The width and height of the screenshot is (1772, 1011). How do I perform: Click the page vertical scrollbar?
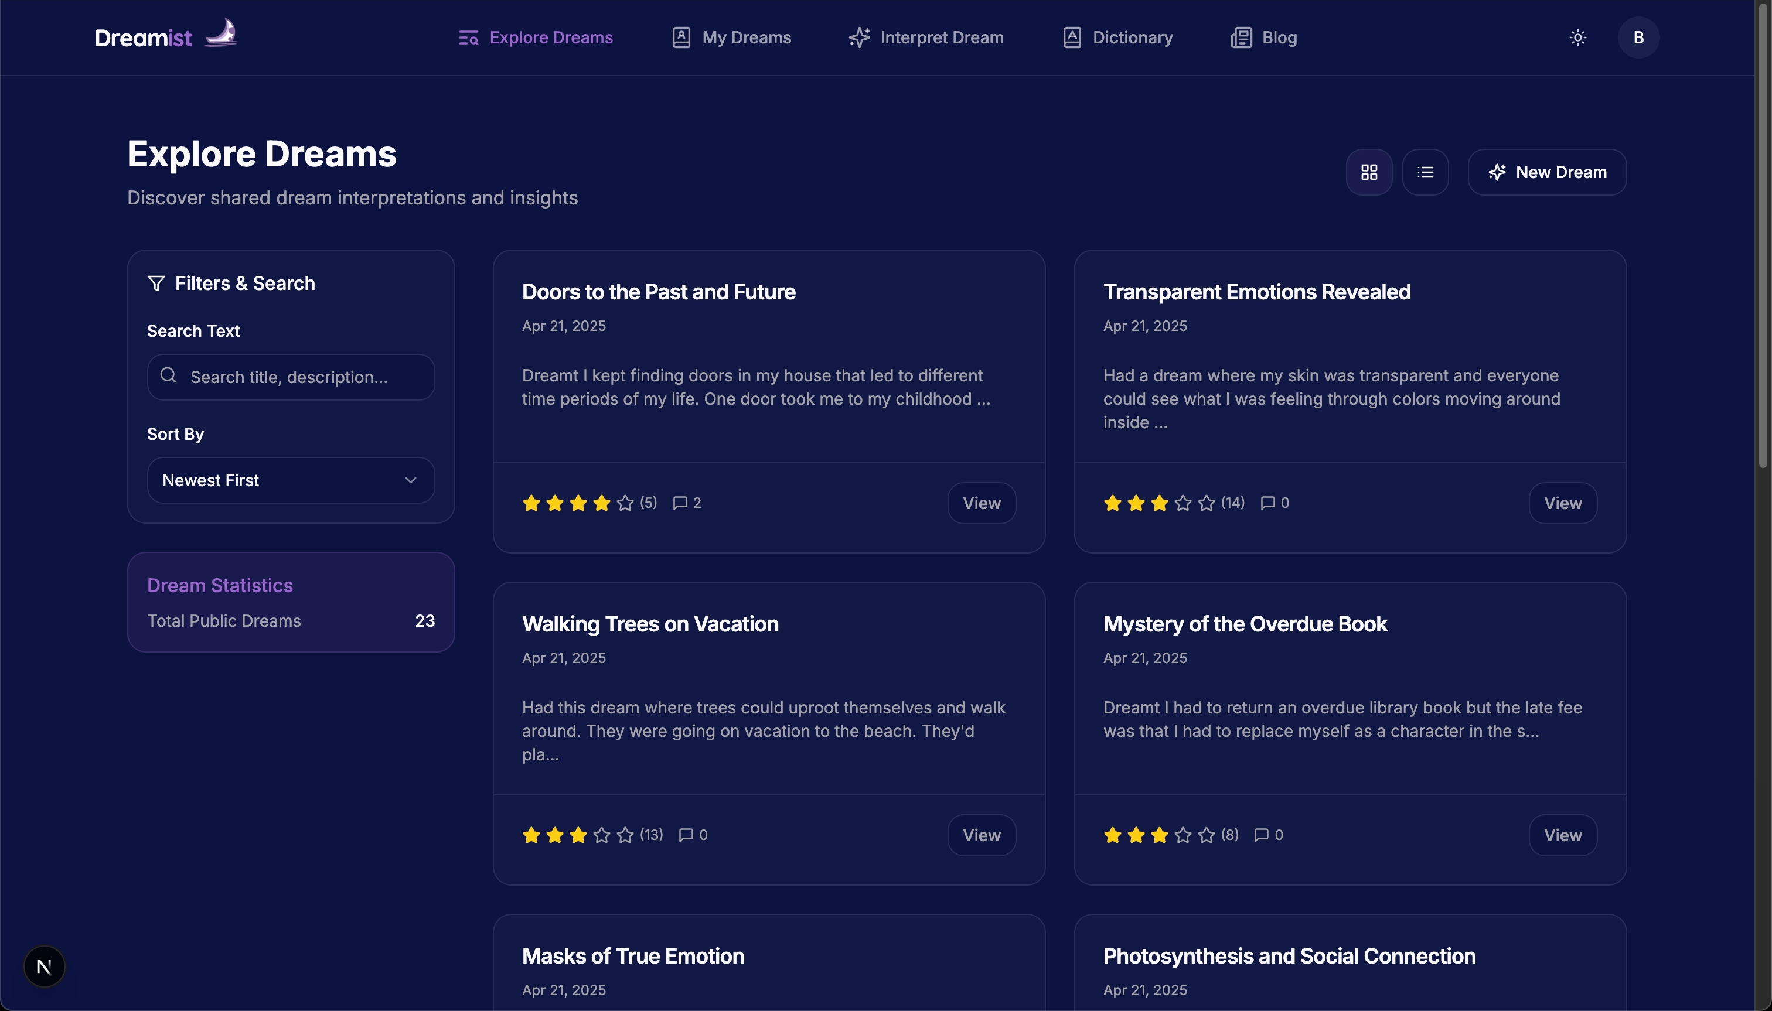click(1763, 236)
